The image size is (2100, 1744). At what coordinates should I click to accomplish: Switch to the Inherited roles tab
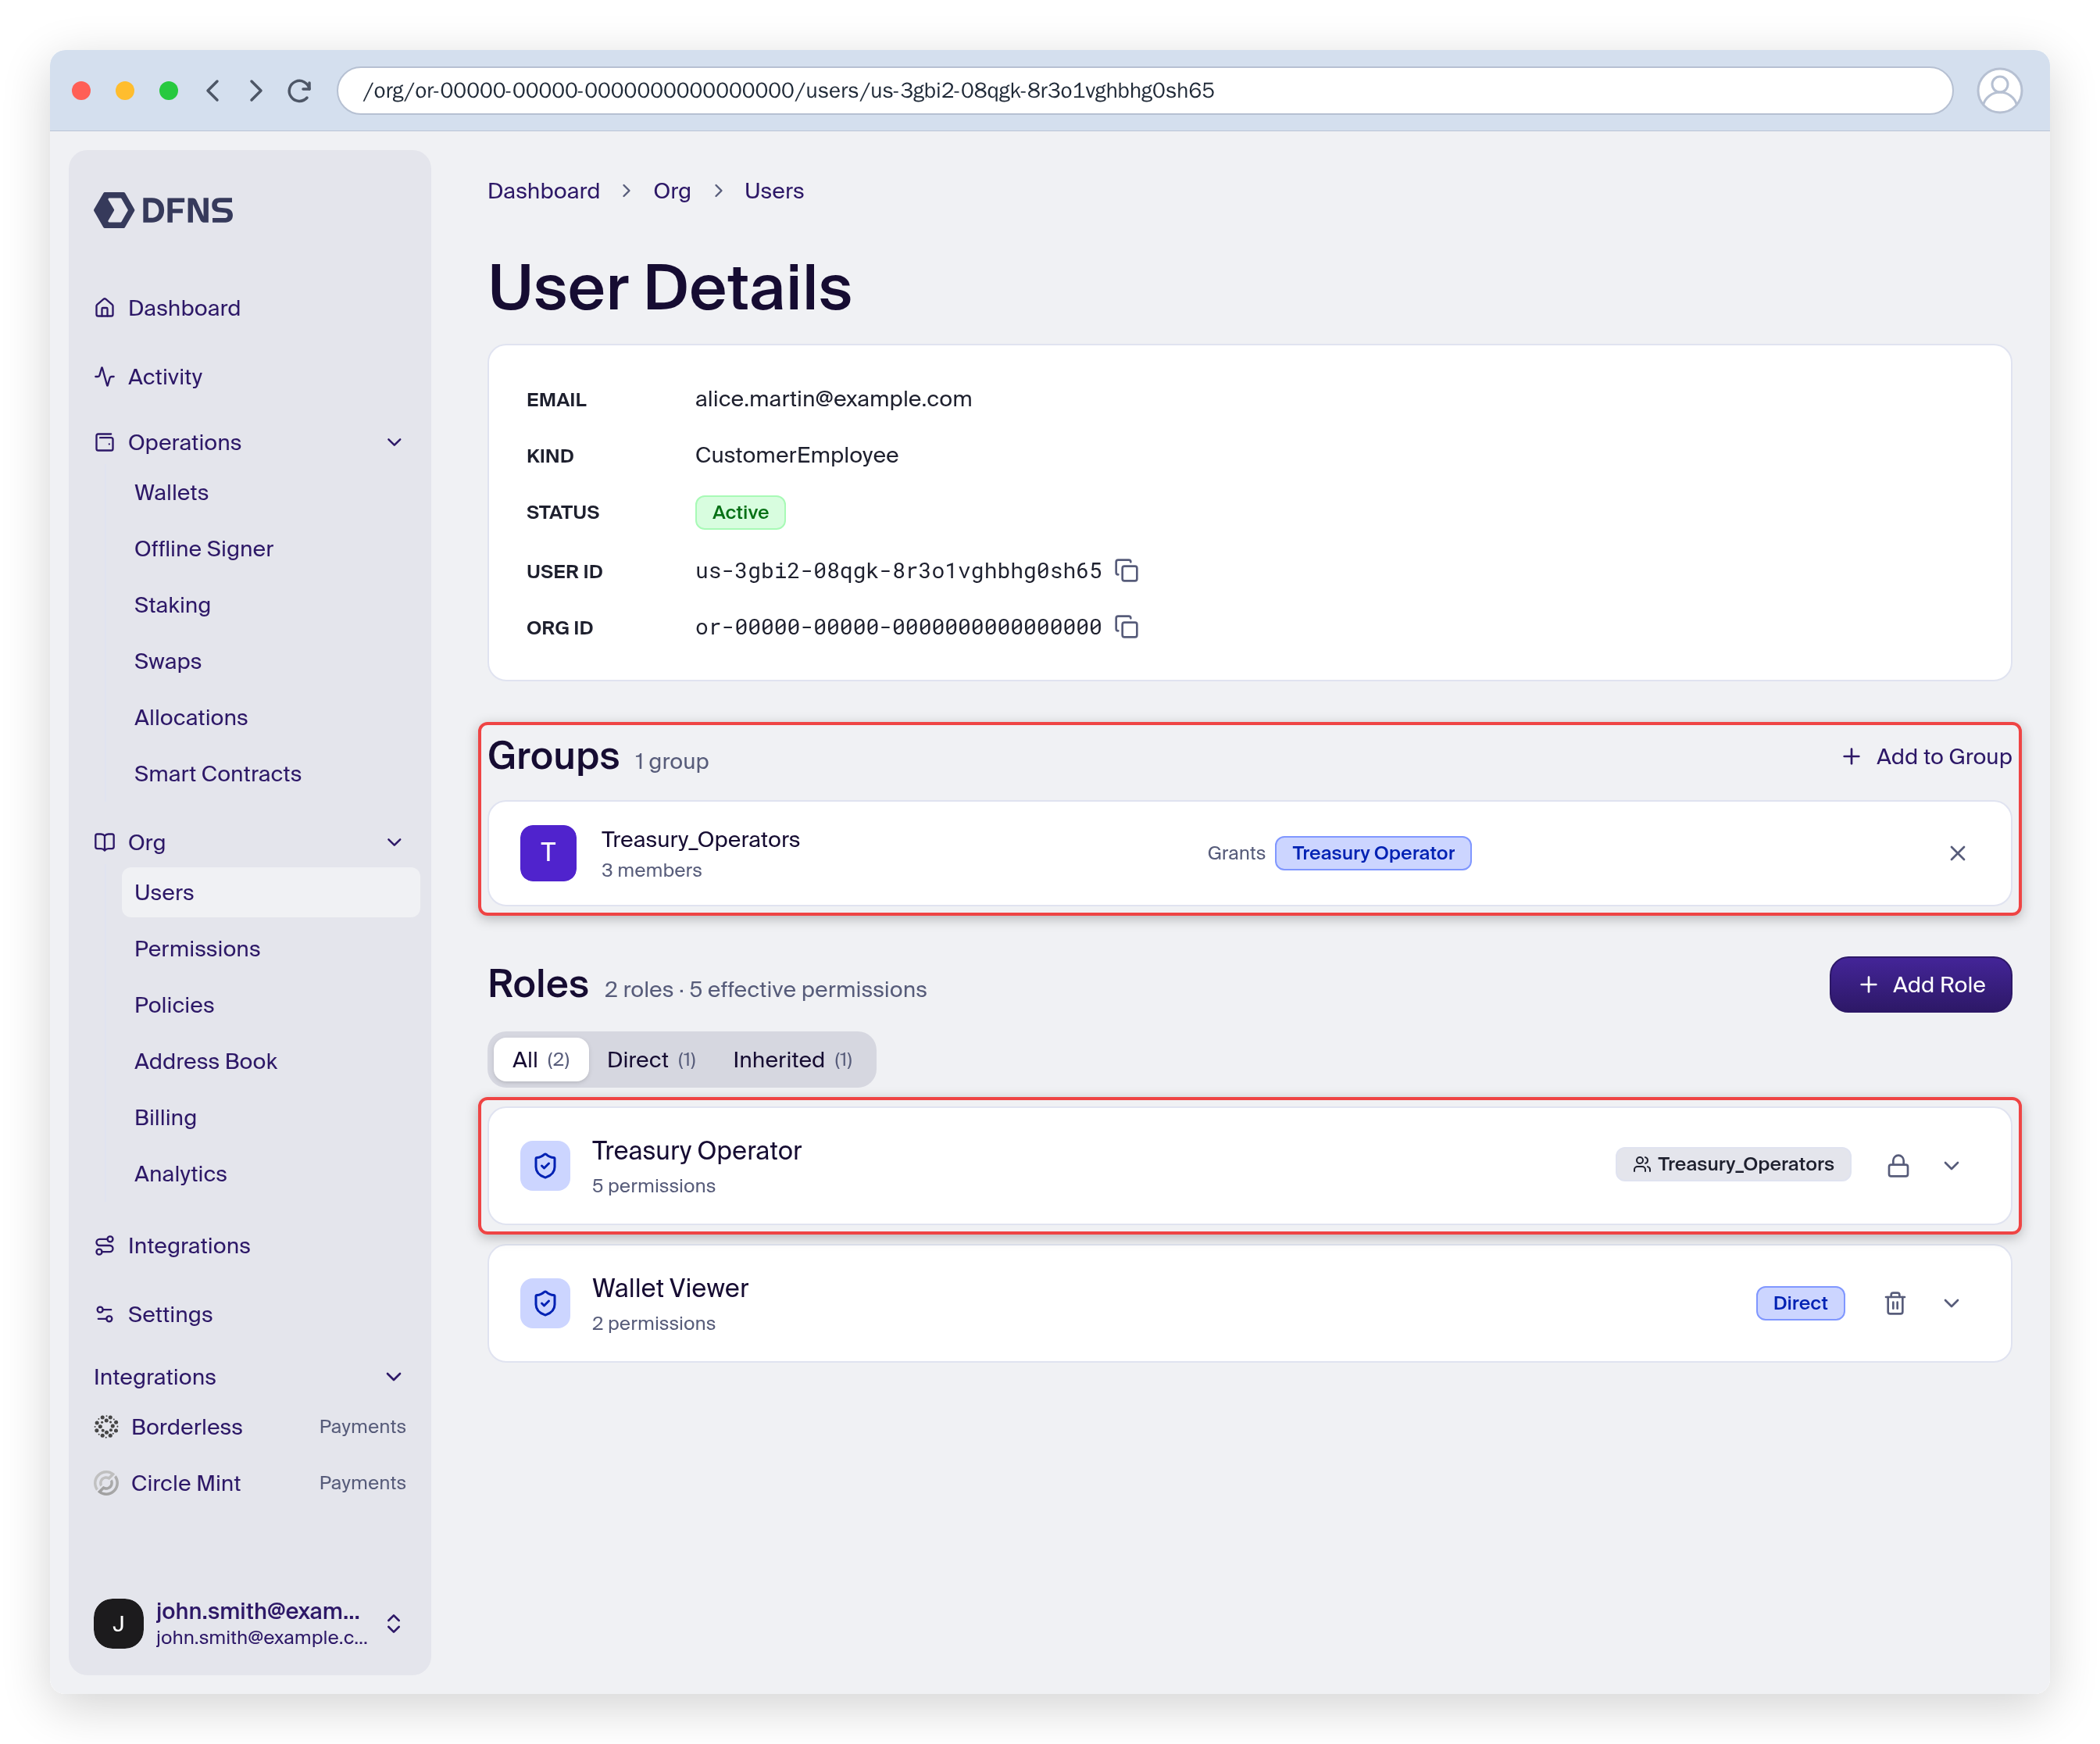point(793,1060)
